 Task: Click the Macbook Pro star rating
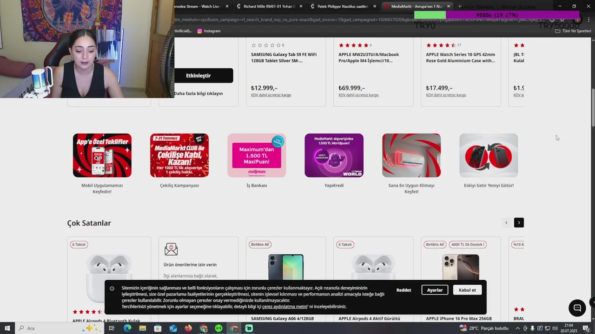click(x=353, y=45)
